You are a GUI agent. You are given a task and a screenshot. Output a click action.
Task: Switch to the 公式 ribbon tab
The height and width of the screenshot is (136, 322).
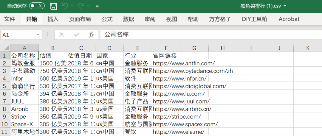(x=107, y=19)
